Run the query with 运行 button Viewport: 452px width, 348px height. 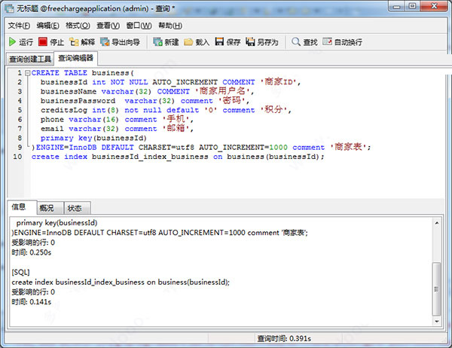(21, 42)
